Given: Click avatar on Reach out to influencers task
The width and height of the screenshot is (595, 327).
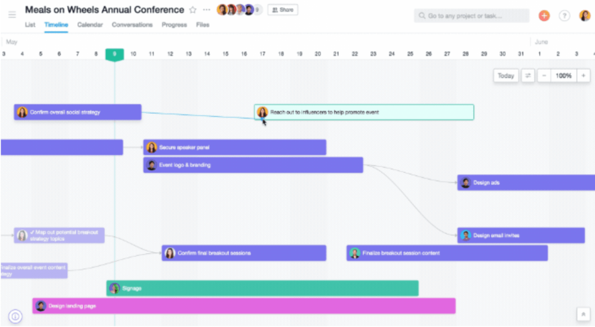Looking at the screenshot, I should pos(262,112).
